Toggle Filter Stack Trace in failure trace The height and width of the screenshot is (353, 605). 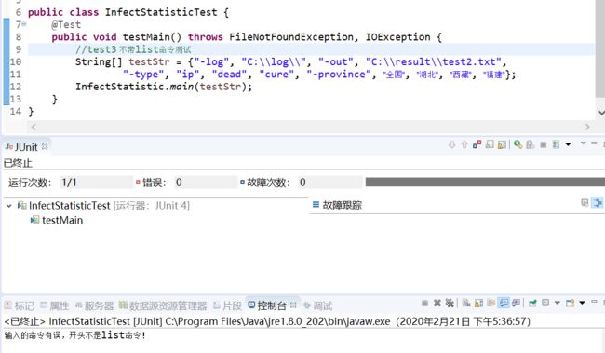(x=597, y=202)
